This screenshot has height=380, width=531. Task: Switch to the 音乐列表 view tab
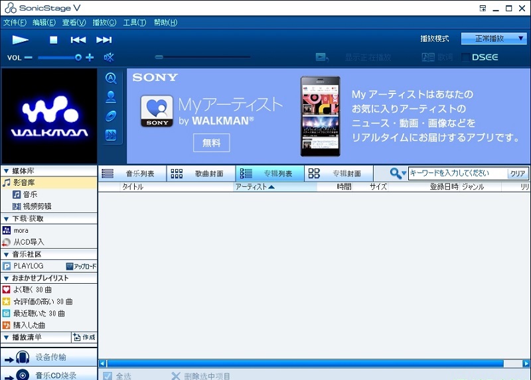point(132,174)
